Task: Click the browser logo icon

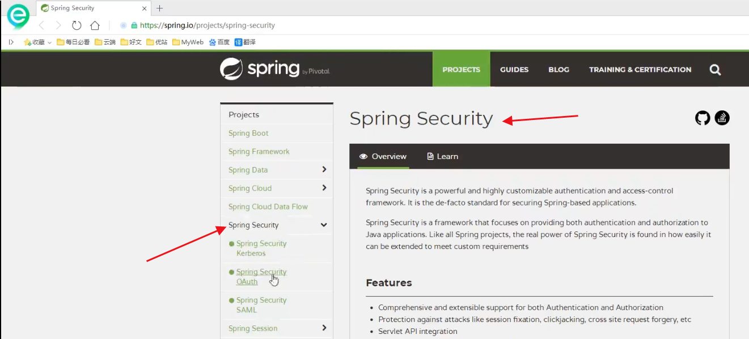Action: tap(18, 17)
